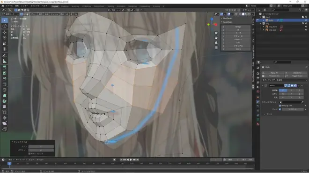Hide the img_side image in outliner

(x=306, y=30)
